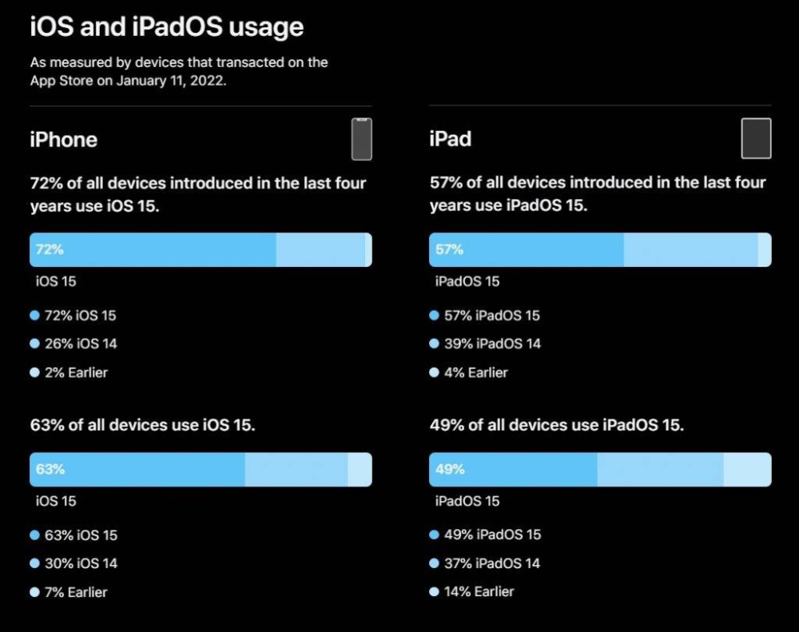Click the dot beside 14% Earlier

tap(434, 592)
